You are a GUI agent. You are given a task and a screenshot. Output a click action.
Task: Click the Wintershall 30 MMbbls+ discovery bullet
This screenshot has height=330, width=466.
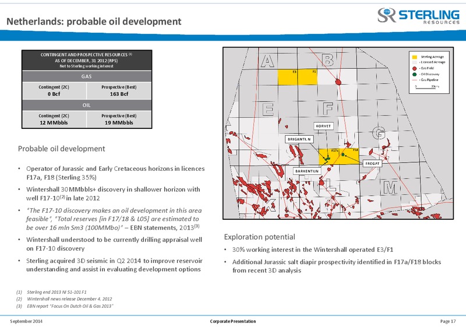click(113, 194)
